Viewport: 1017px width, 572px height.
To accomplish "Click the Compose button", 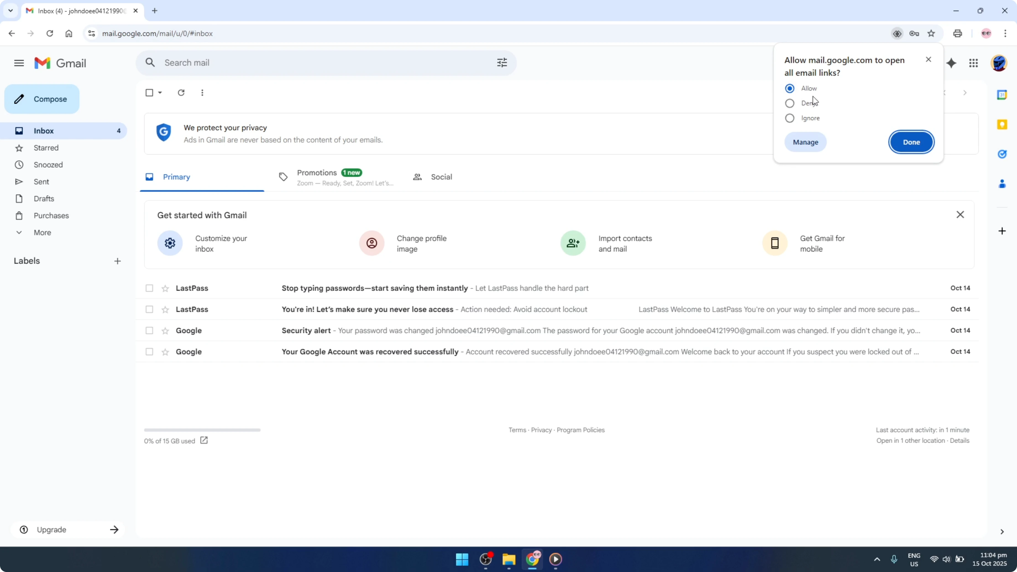I will coord(42,99).
